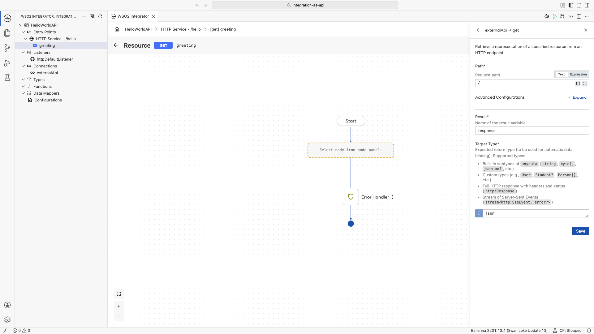Collapse the HTTP Service - /hello chevron

click(26, 39)
